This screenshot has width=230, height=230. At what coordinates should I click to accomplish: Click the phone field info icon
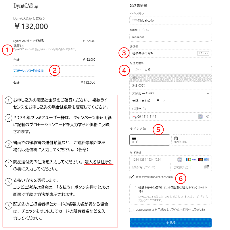[x=208, y=116]
